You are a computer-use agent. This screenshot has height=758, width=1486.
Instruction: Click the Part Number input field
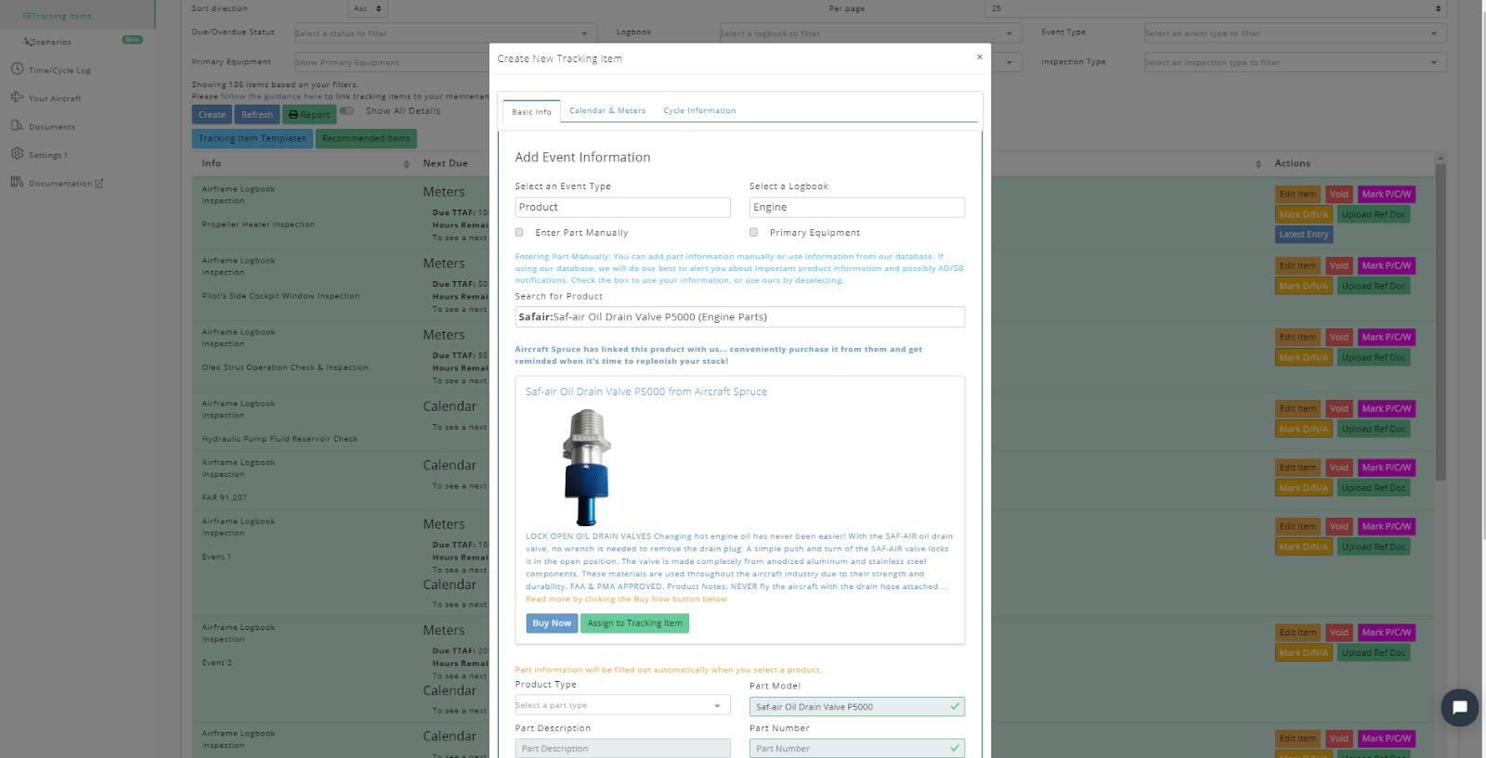coord(856,748)
